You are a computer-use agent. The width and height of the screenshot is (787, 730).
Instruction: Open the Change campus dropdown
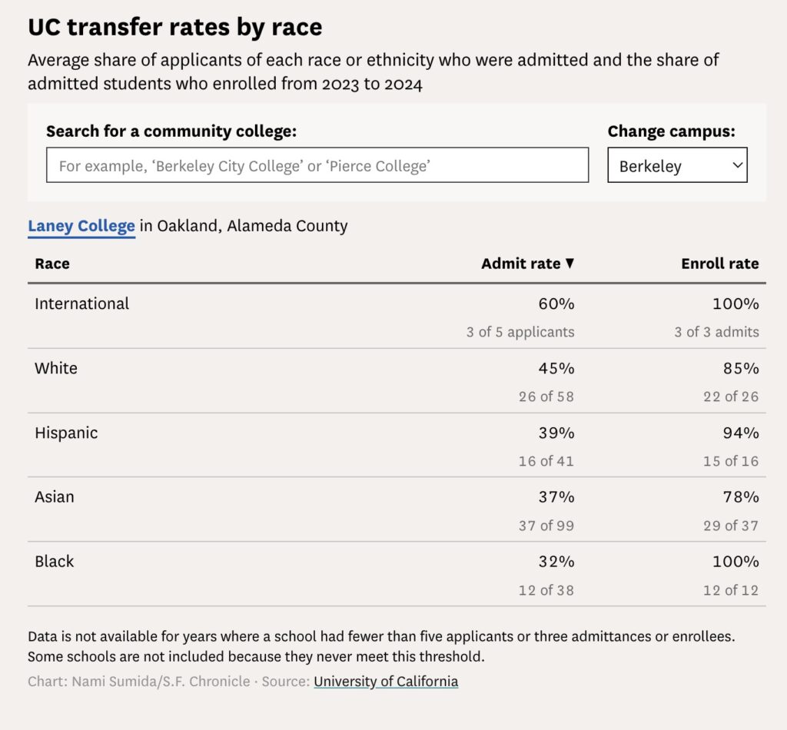pyautogui.click(x=677, y=165)
